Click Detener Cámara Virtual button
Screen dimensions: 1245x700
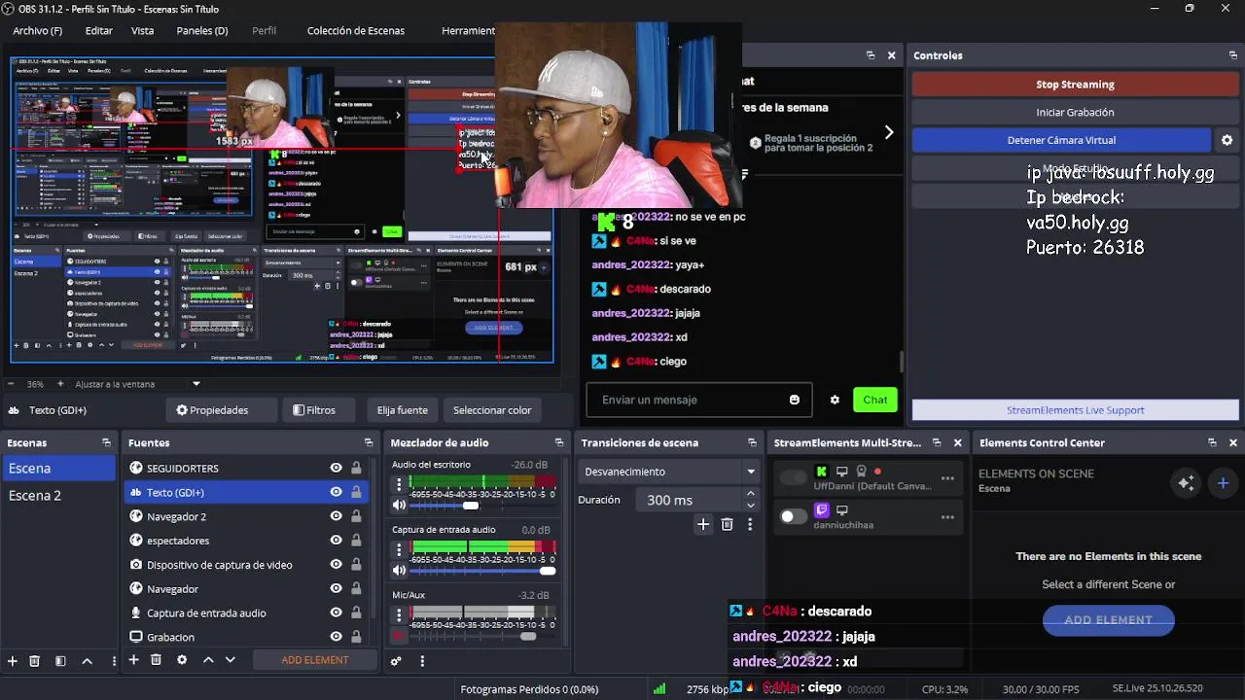click(1061, 140)
